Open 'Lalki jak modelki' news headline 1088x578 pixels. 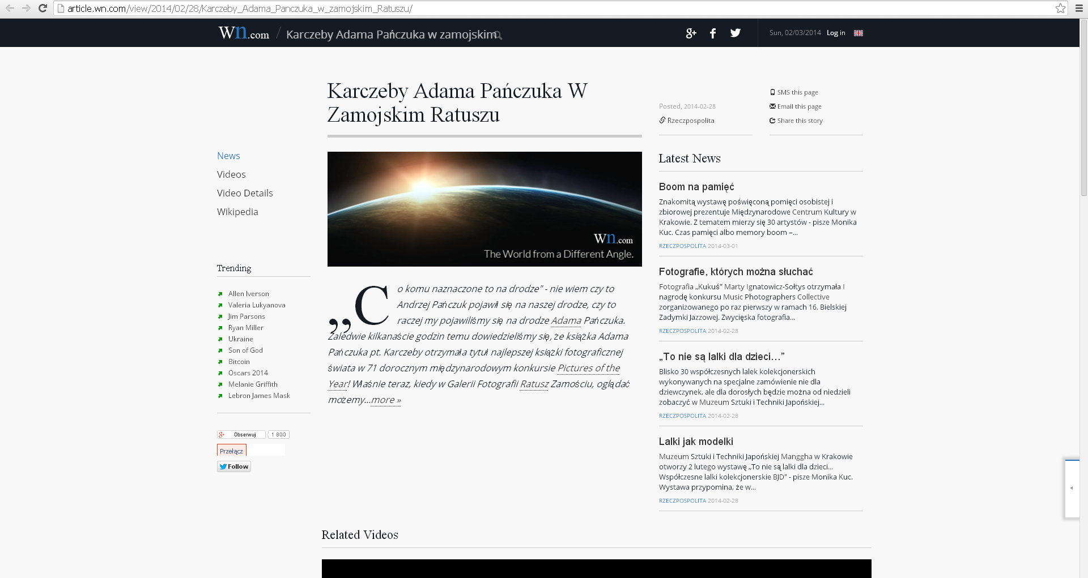(696, 442)
